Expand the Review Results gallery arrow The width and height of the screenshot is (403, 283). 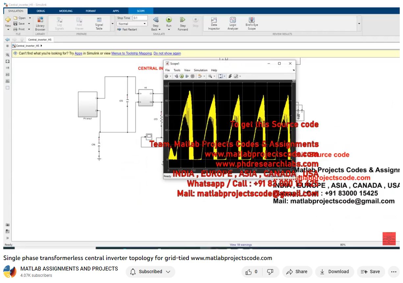(359, 24)
